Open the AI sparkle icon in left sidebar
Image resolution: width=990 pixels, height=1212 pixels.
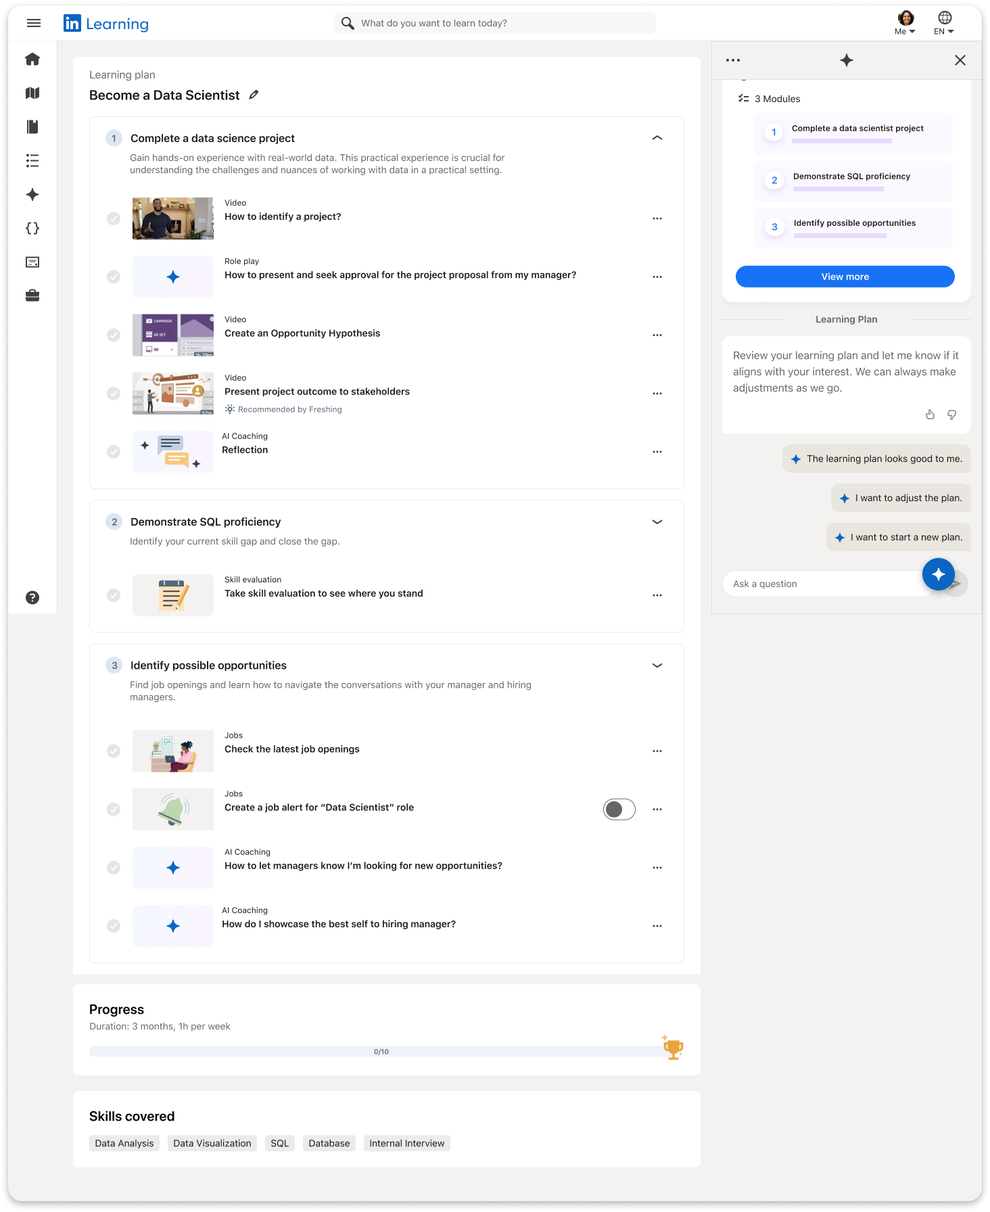32,195
